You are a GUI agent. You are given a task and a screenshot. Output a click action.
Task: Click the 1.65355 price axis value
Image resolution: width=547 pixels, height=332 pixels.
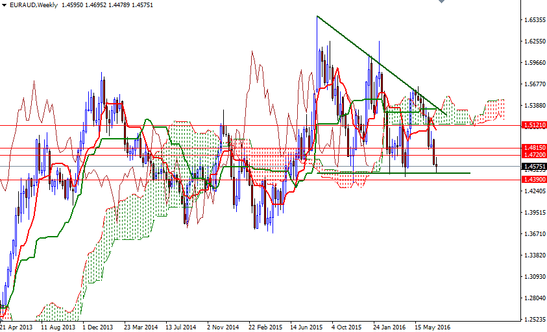(535, 20)
